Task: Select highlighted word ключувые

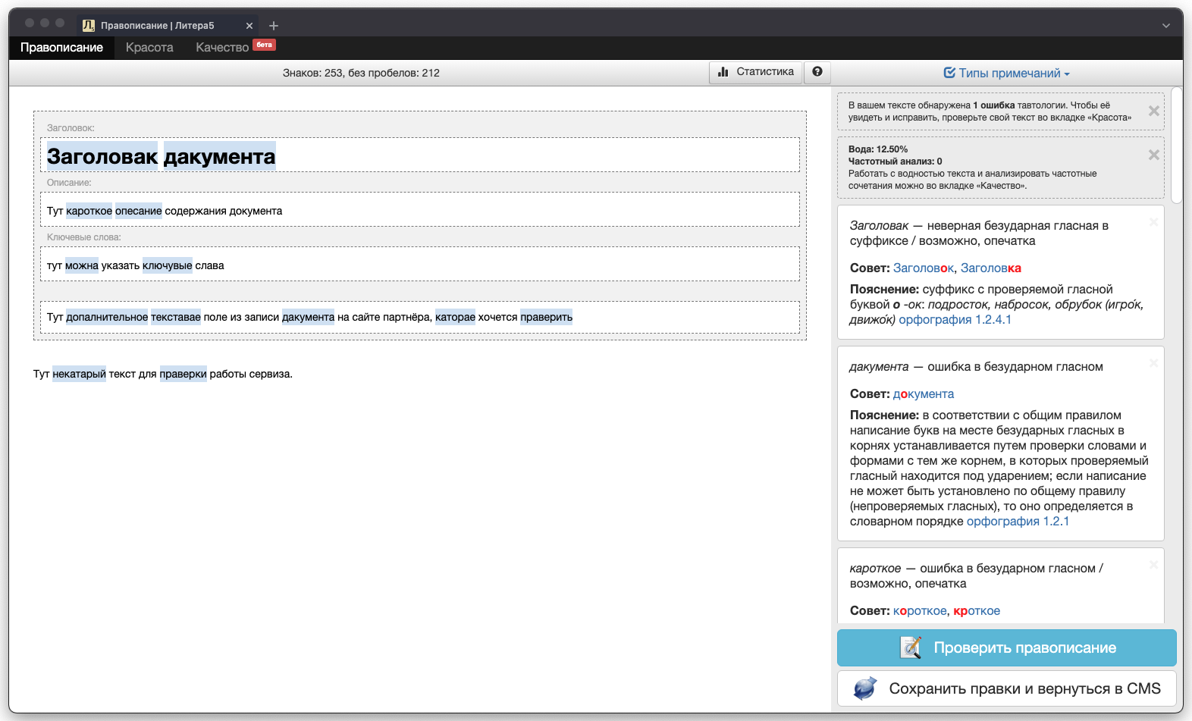Action: (x=168, y=265)
